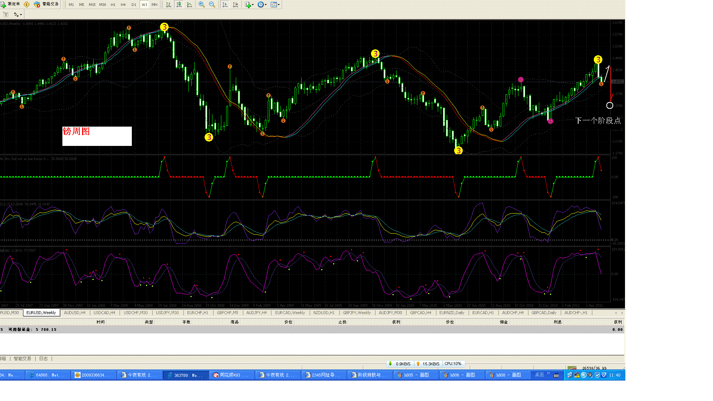This screenshot has width=713, height=401.
Task: Click the zoom out magnifier icon
Action: click(212, 4)
